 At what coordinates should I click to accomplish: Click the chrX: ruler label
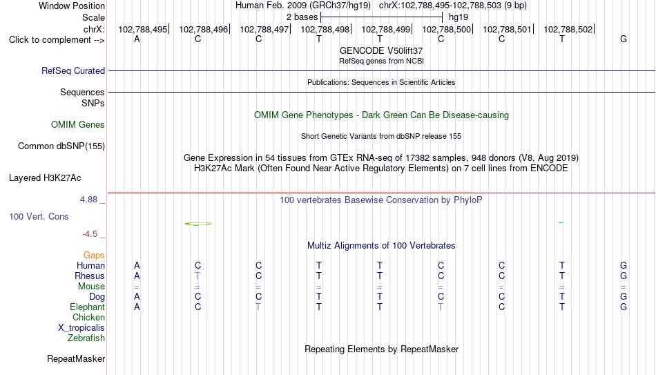click(x=94, y=29)
